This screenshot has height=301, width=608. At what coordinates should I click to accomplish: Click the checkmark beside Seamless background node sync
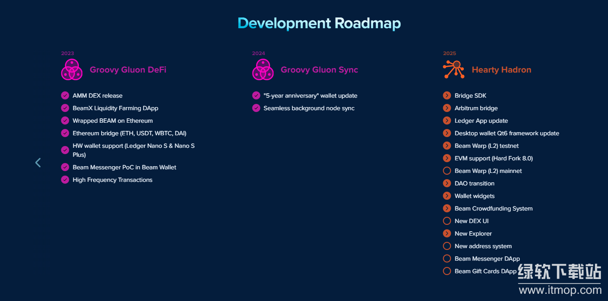(256, 108)
